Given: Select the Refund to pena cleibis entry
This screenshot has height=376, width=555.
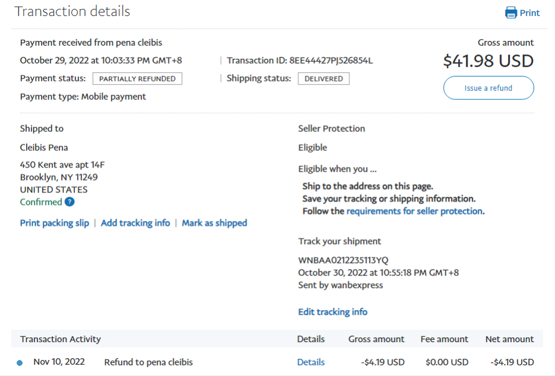Looking at the screenshot, I should coord(149,362).
